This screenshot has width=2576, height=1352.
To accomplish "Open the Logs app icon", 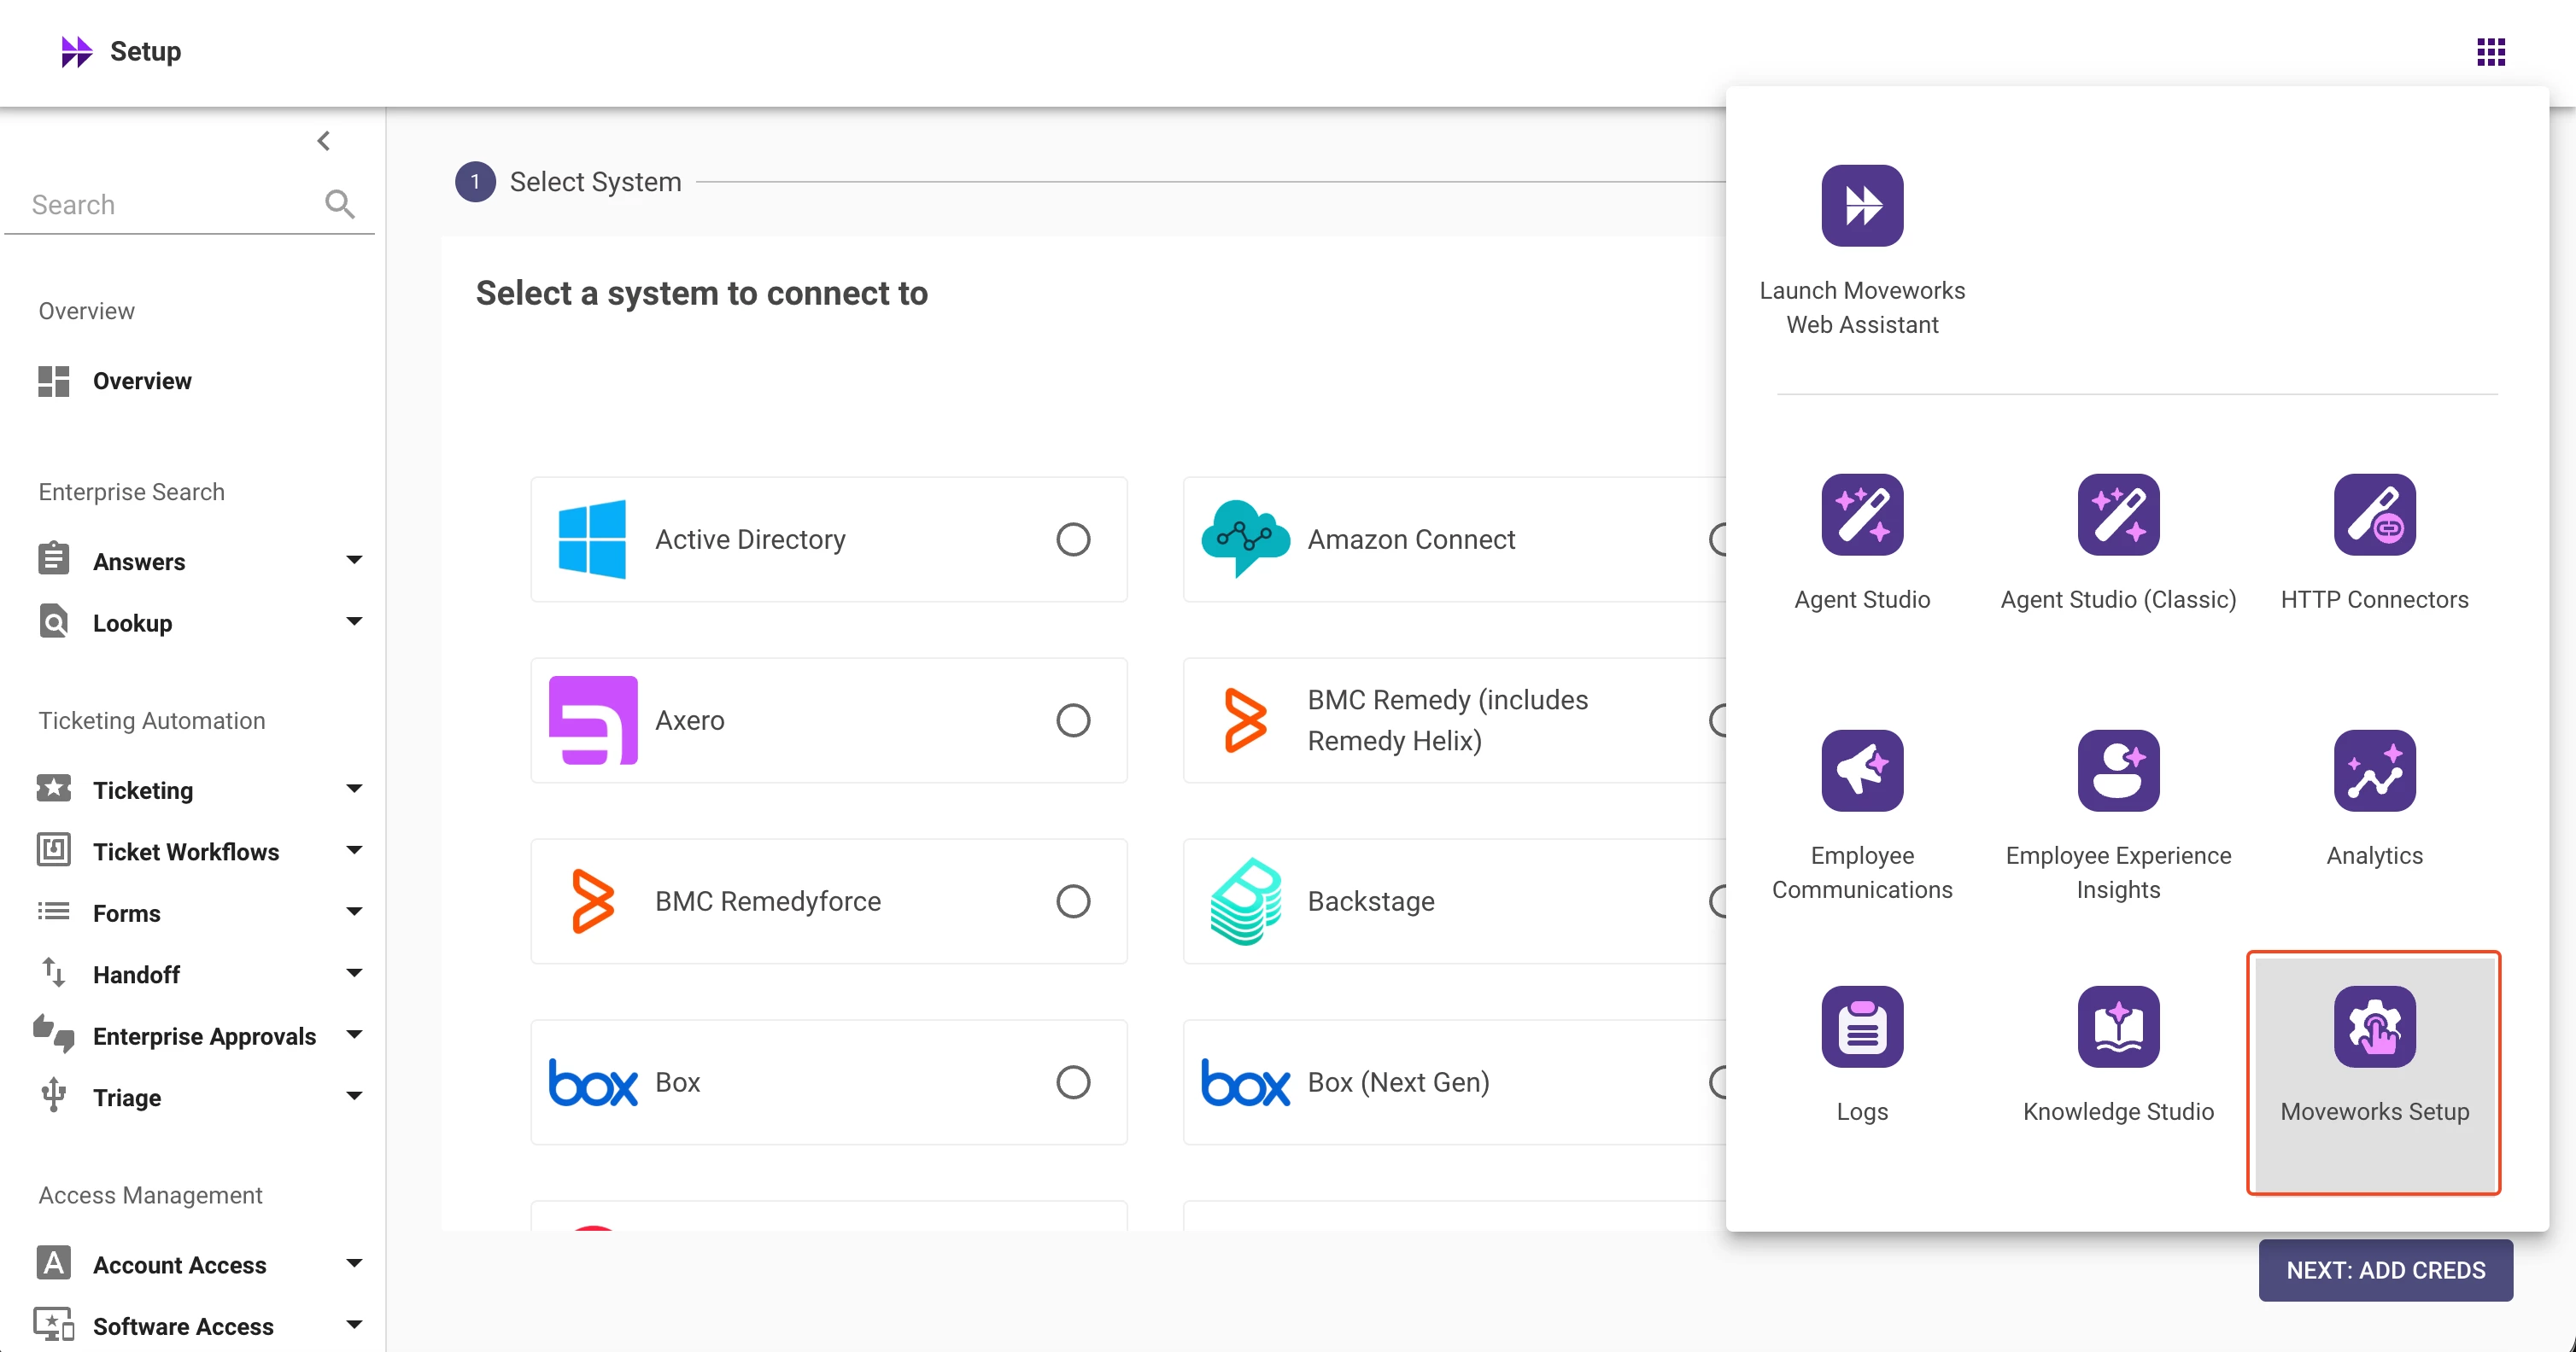I will pyautogui.click(x=1861, y=1026).
